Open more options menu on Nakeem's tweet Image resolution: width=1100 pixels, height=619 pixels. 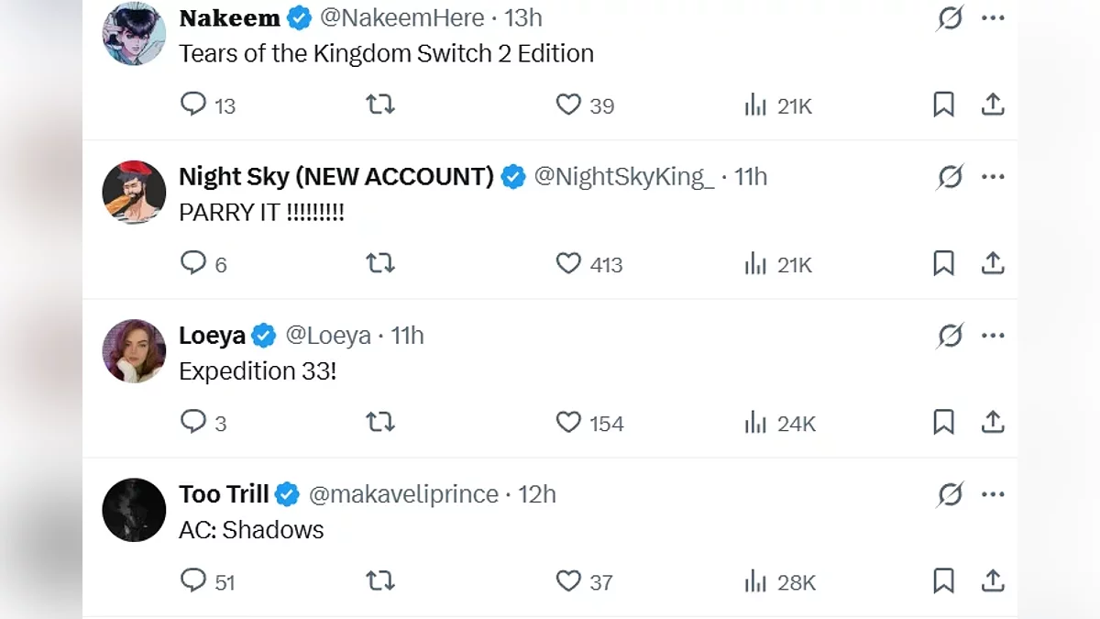pyautogui.click(x=994, y=18)
